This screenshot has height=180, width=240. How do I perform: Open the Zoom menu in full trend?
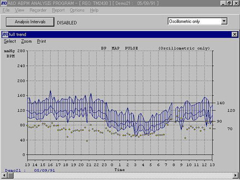coord(26,41)
